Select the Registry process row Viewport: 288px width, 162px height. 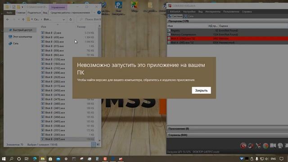click(x=227, y=31)
